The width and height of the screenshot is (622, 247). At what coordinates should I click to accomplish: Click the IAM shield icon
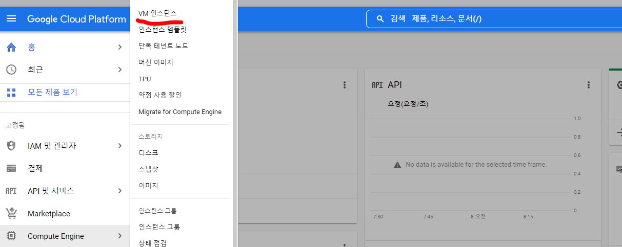tap(11, 146)
